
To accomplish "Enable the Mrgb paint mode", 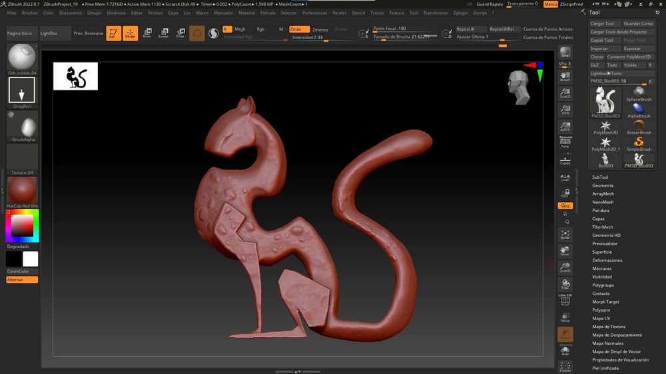I will pos(240,29).
